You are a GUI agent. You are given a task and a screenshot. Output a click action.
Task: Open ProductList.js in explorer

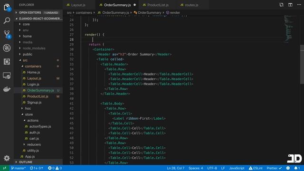(x=38, y=96)
